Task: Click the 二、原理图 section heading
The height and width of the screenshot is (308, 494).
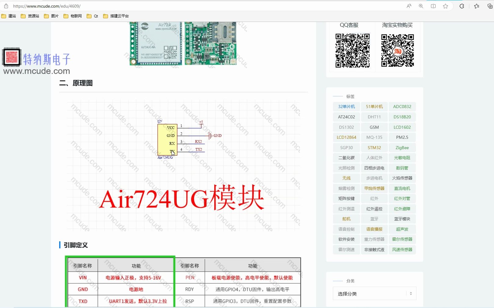Action: click(76, 83)
